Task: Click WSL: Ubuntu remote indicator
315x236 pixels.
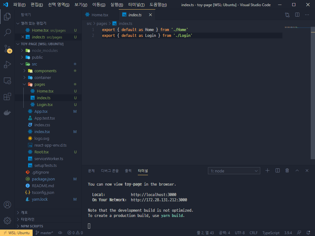Action: [x=16, y=233]
